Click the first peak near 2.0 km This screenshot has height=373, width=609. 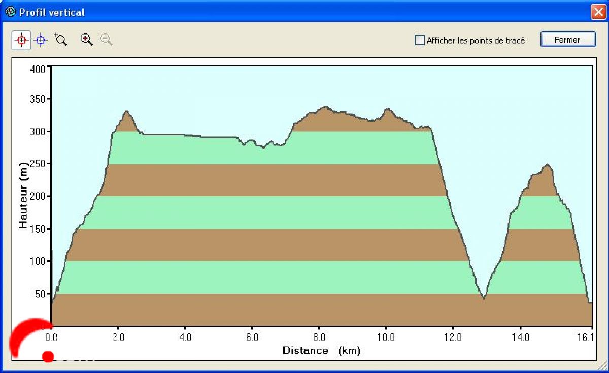(x=126, y=112)
